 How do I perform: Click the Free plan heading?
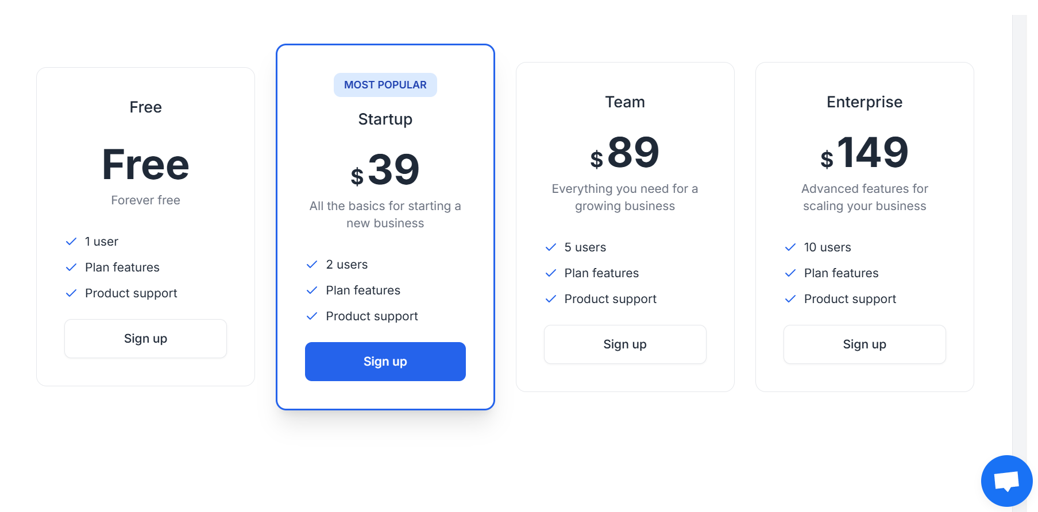[x=145, y=107]
